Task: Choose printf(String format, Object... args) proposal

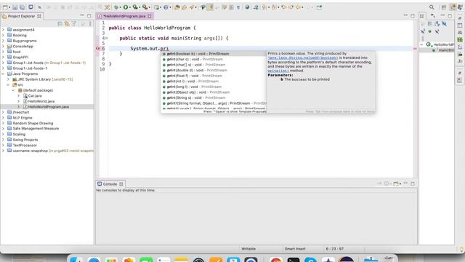Action: (213, 103)
